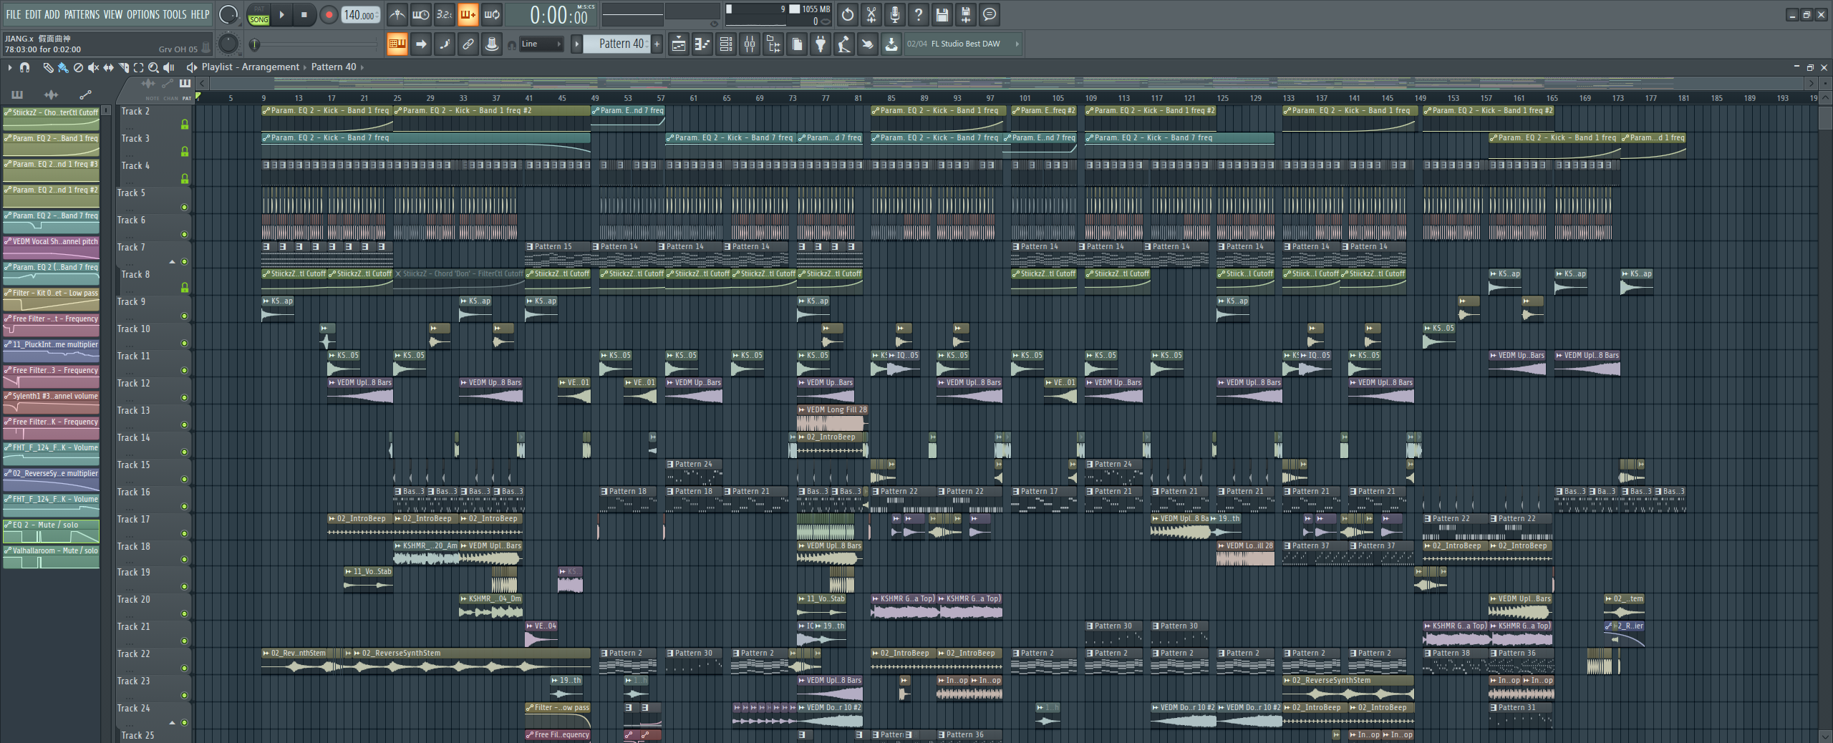Open the playlist options menu arrow
The image size is (1833, 743).
click(9, 67)
